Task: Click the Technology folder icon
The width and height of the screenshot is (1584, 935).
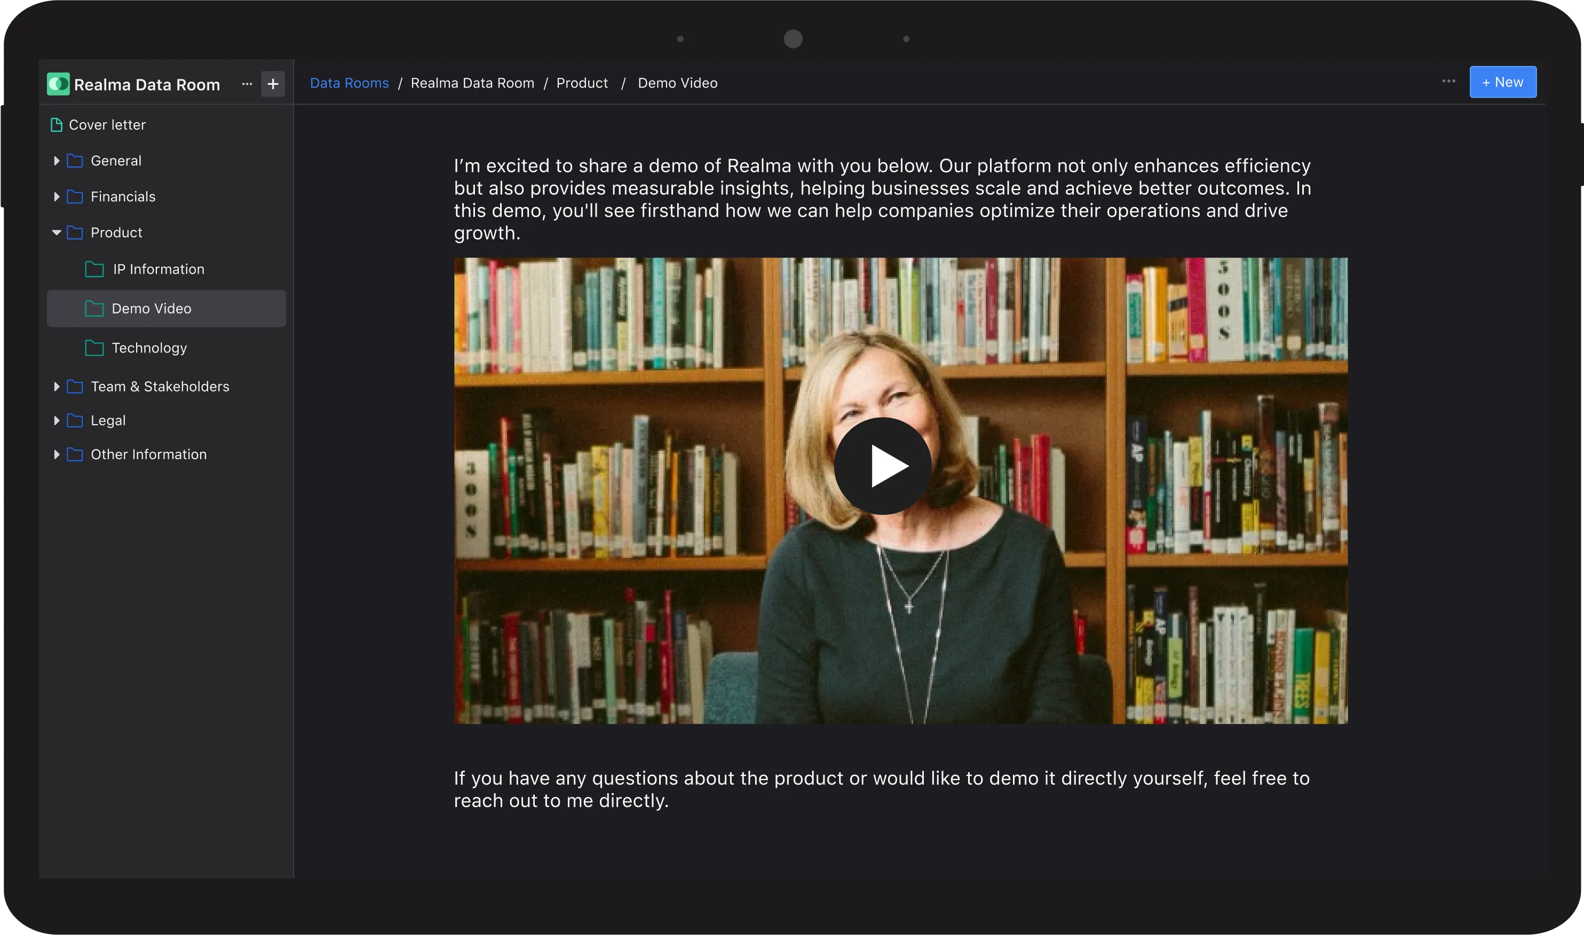Action: 94,348
